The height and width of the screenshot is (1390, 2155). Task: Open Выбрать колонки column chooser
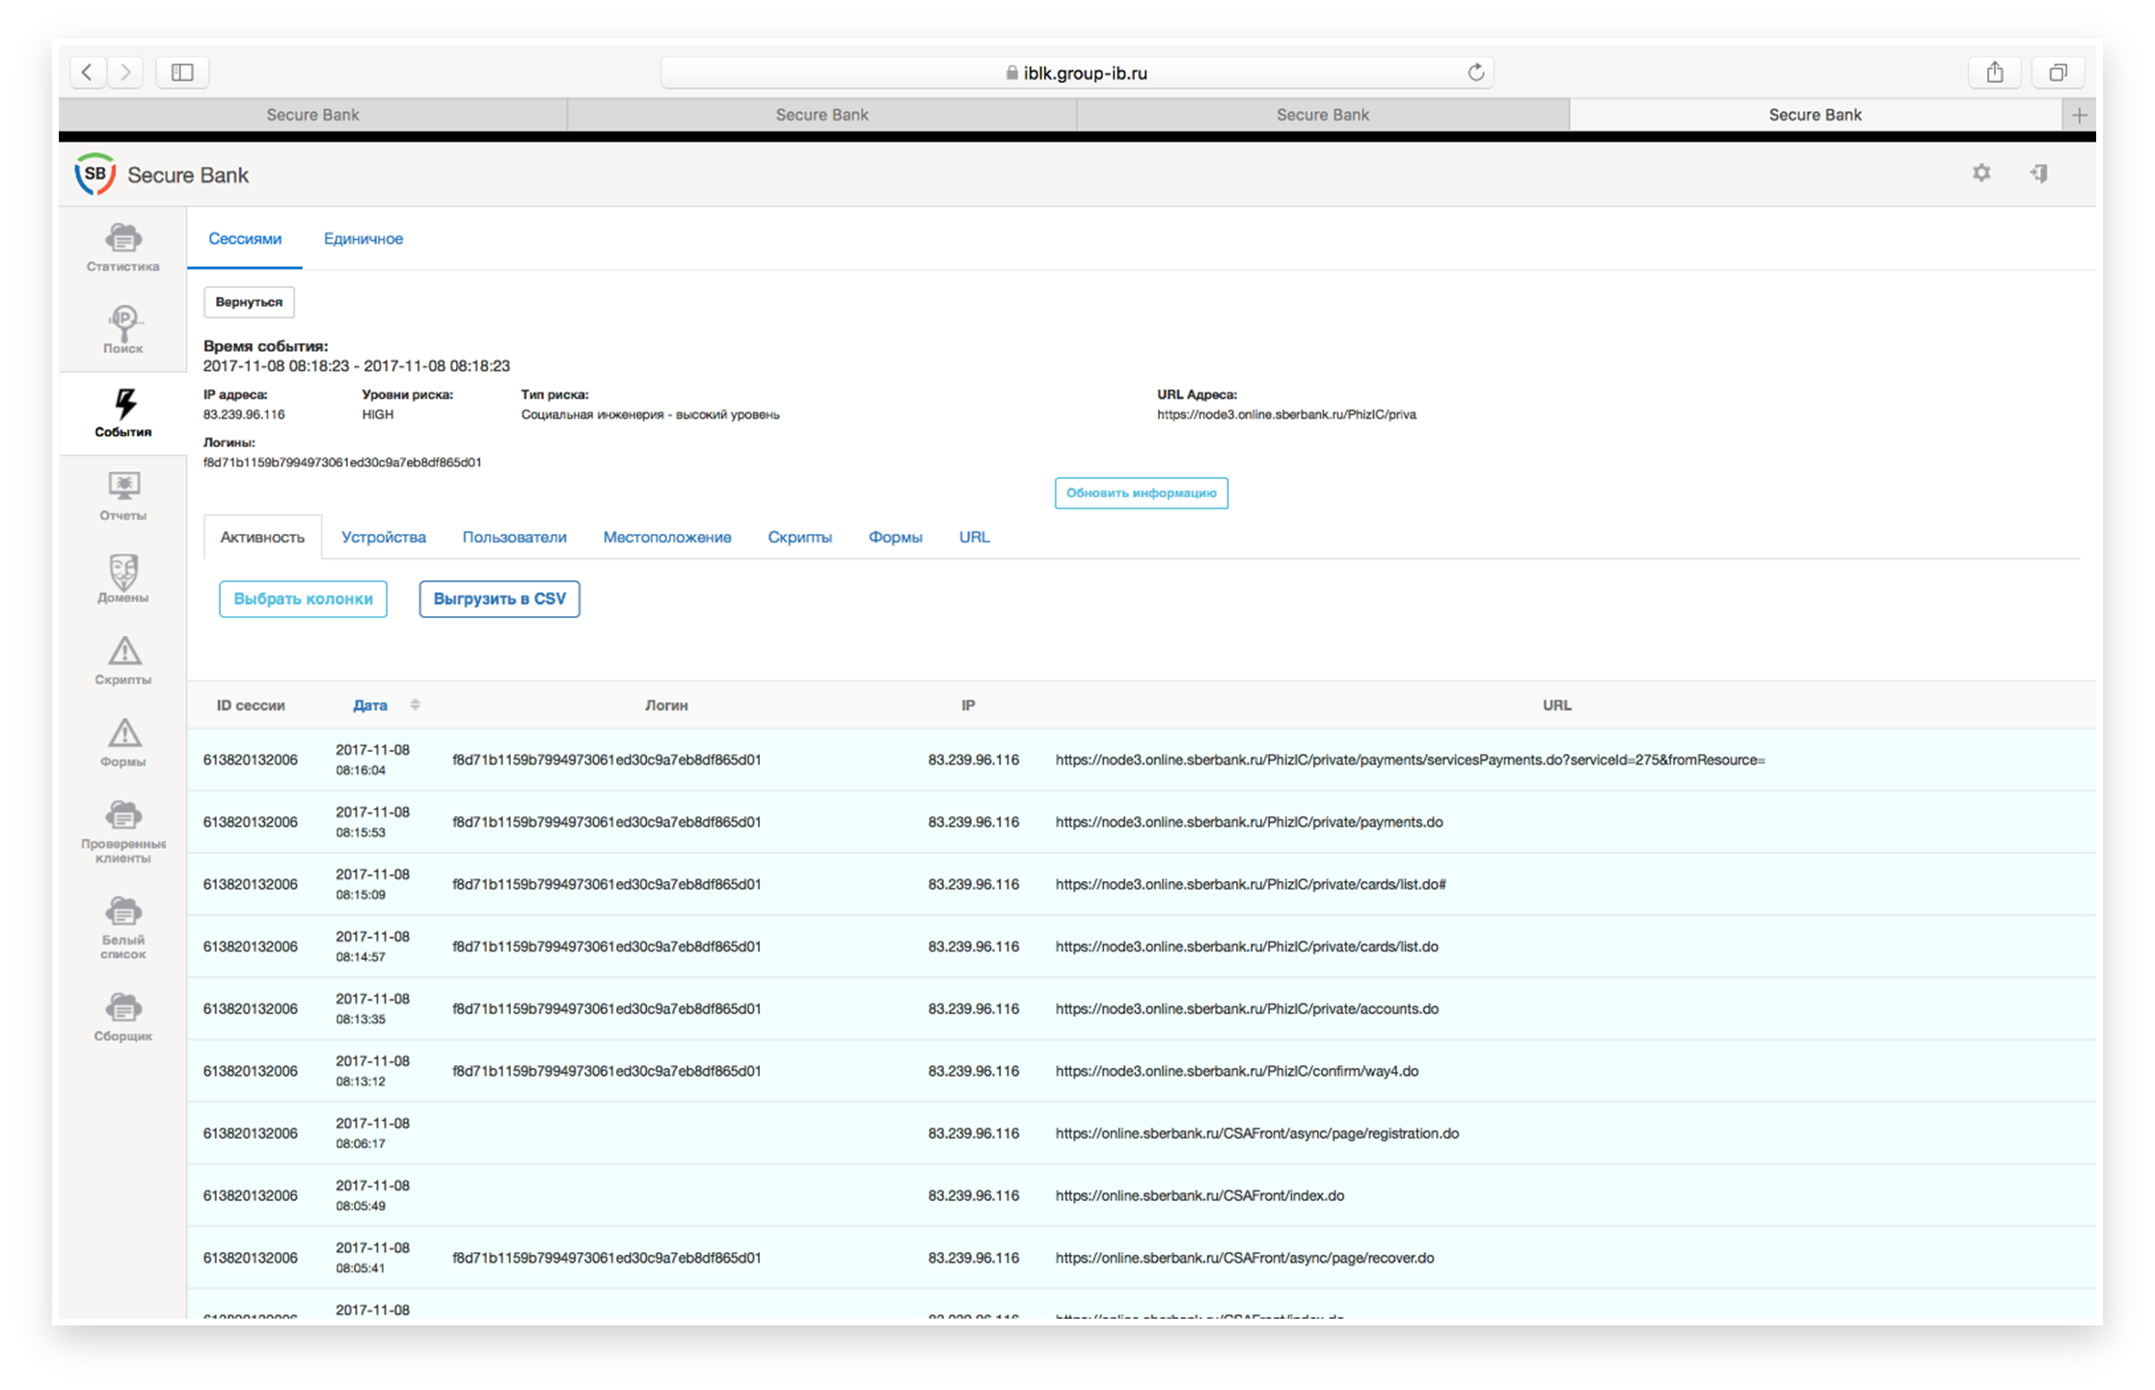coord(303,599)
